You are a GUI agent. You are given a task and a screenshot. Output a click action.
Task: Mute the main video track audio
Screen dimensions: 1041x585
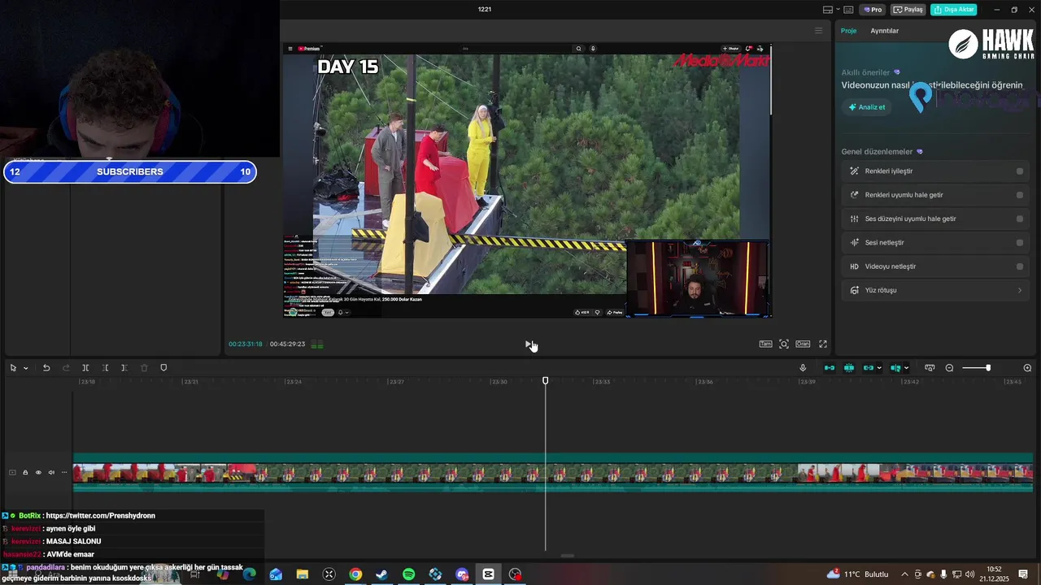point(51,473)
